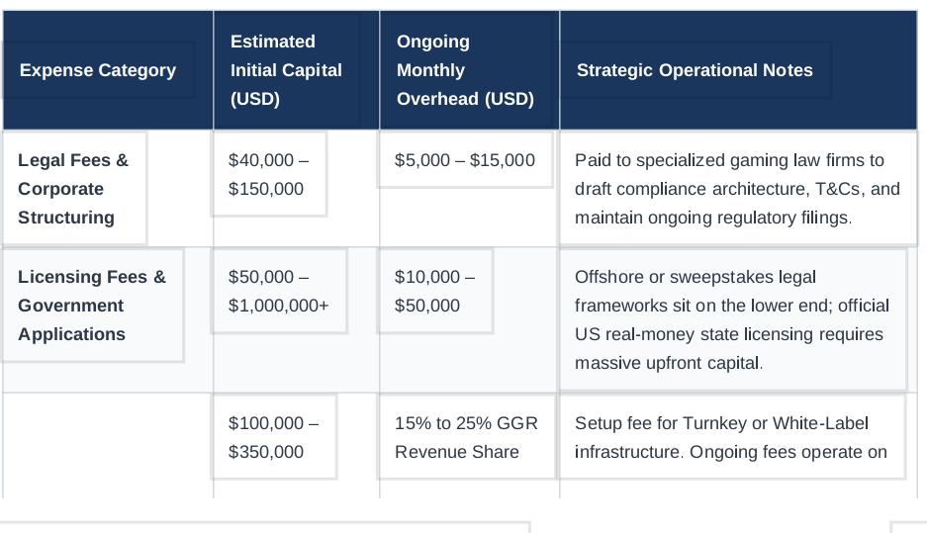The width and height of the screenshot is (927, 533).
Task: Click the word 'Structuring' in first row
Action: pyautogui.click(x=66, y=218)
